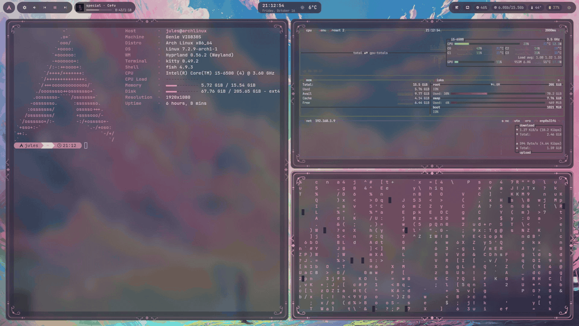This screenshot has width=579, height=326.
Task: Click the 'kitty 0.49.2' Terminal line
Action: [182, 61]
